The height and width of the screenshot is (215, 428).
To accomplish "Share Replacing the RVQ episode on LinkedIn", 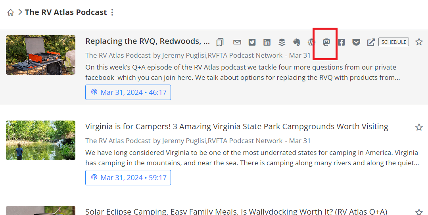I will (267, 42).
